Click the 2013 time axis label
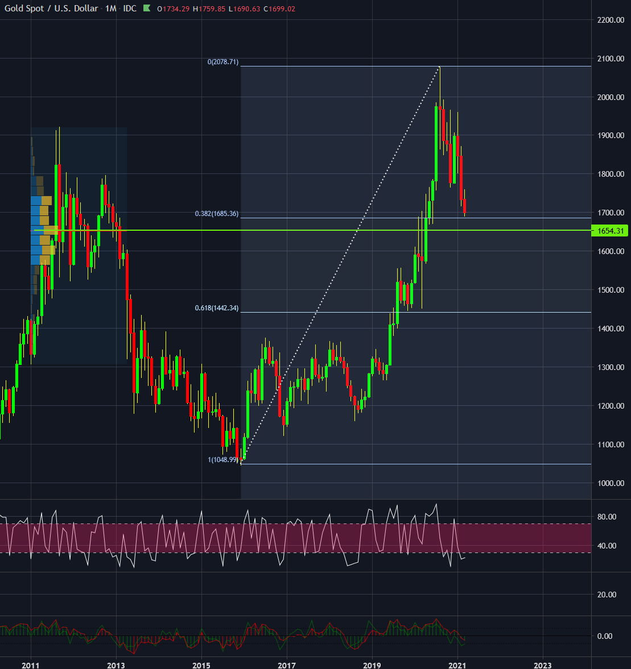The width and height of the screenshot is (631, 669). pos(116,665)
